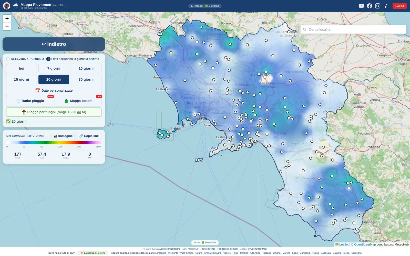This screenshot has height=256, width=410.
Task: Open Sicilia region summary
Action: 346,253
